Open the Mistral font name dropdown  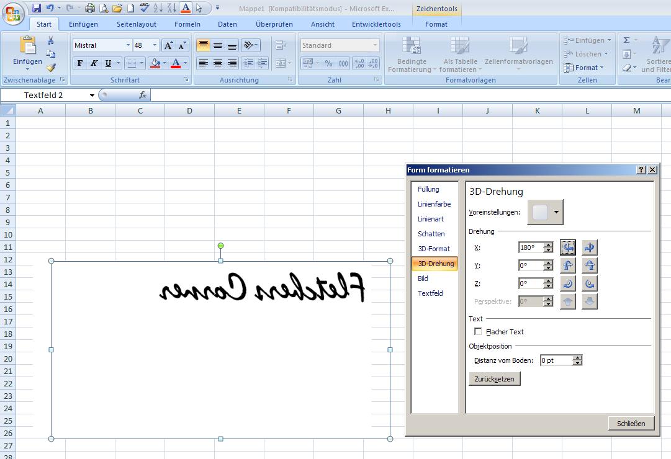click(128, 45)
